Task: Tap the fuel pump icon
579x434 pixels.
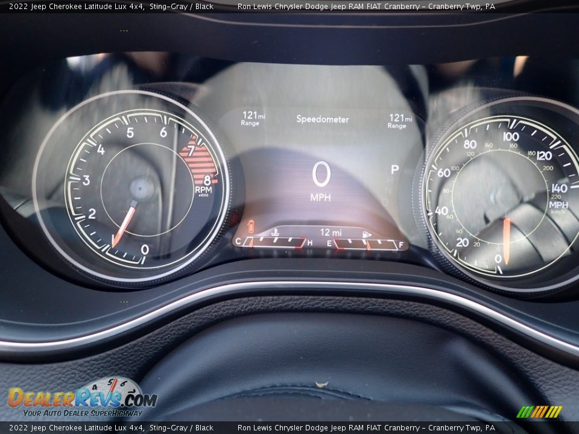Action: 367,234
